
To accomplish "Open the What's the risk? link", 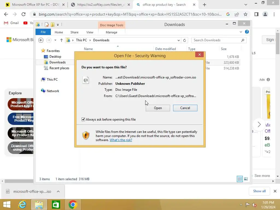I will coord(121,140).
